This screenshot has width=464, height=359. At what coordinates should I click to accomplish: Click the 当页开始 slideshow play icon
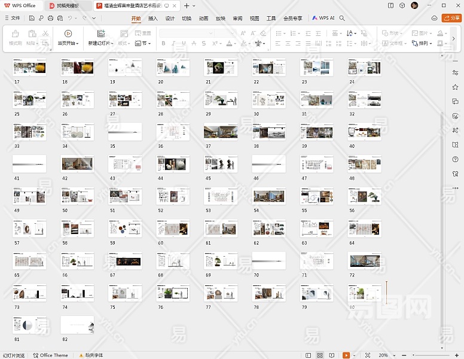68,34
